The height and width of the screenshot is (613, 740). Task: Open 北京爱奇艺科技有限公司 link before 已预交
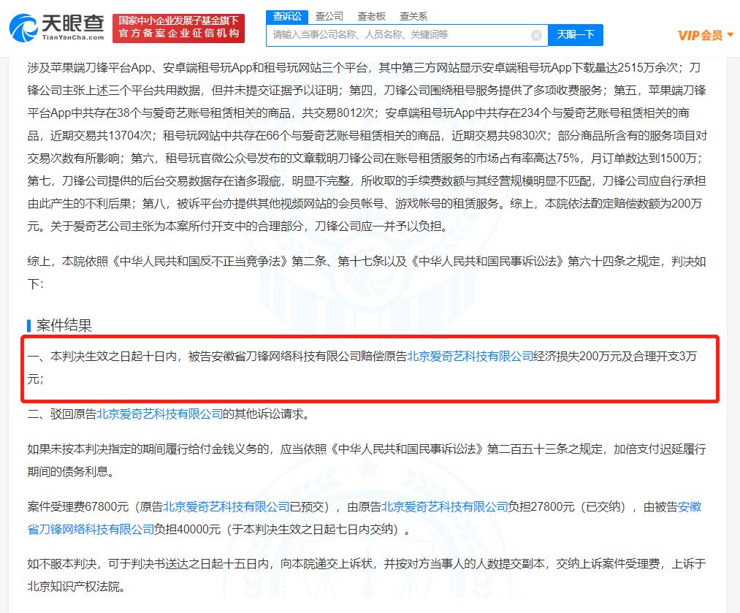pos(226,507)
